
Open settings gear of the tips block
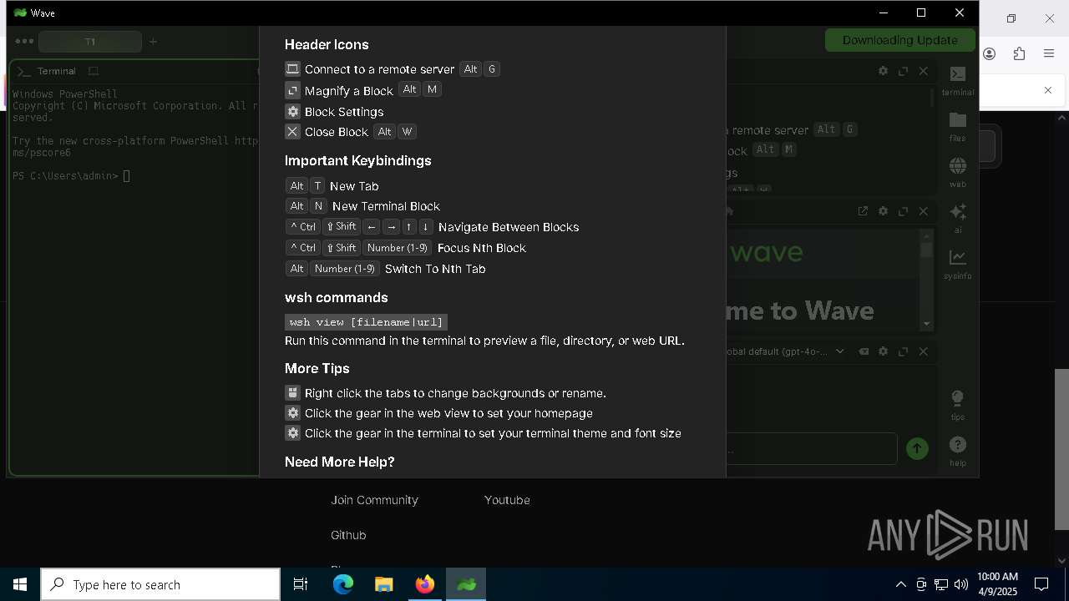[x=883, y=71]
